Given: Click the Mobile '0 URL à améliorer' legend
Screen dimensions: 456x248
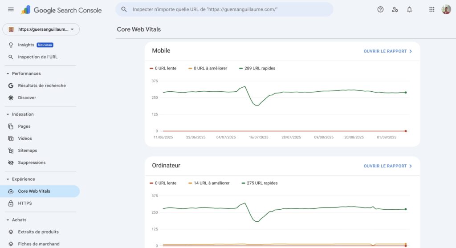Looking at the screenshot, I should [x=208, y=68].
